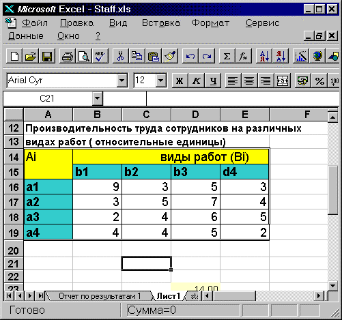Toggle underline Ч formatting
The height and width of the screenshot is (320, 342).
(x=213, y=81)
